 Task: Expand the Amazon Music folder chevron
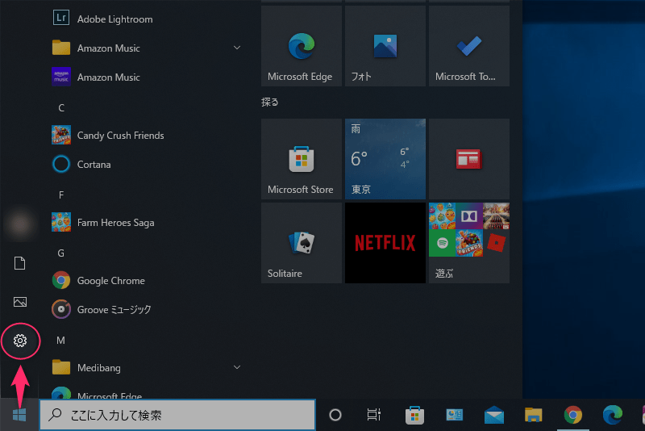(x=237, y=48)
